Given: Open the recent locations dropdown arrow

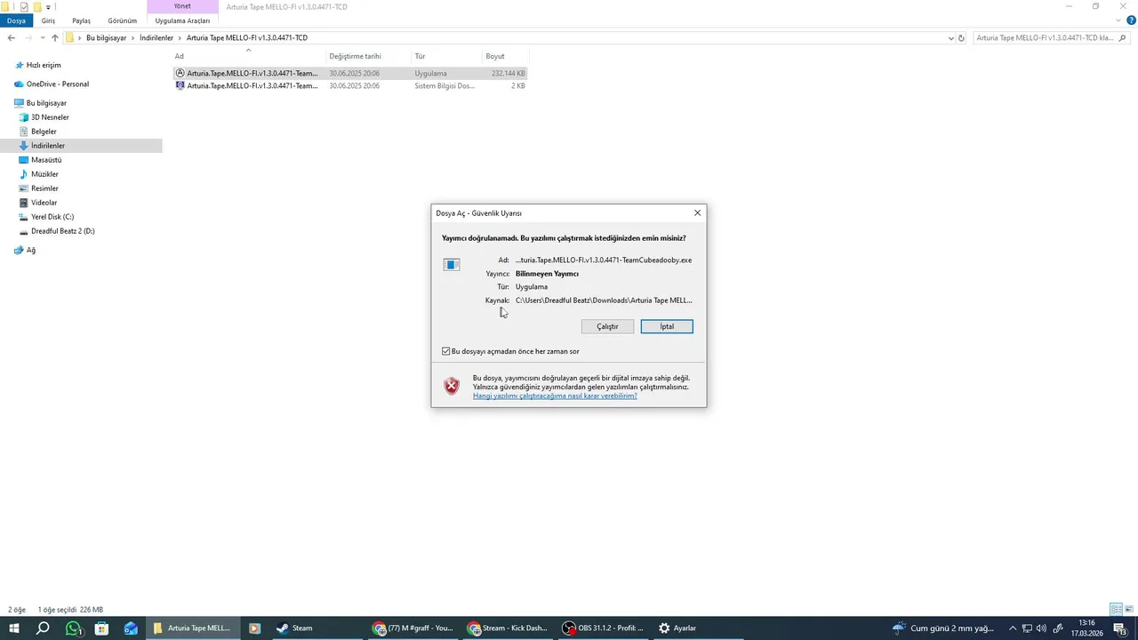Looking at the screenshot, I should pos(42,38).
